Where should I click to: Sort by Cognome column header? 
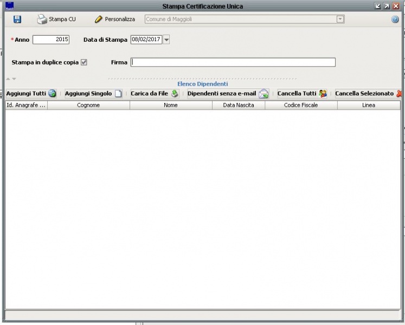tap(88, 105)
